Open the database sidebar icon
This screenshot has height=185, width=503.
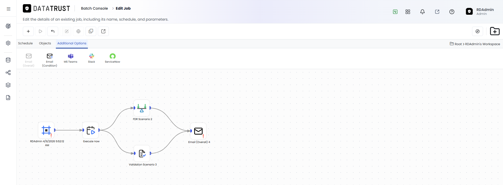8,60
